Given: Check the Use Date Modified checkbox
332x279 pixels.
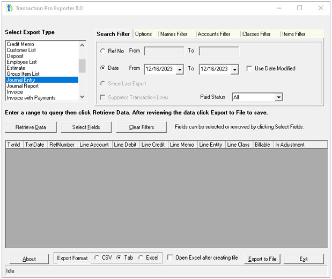Looking at the screenshot, I should click(249, 68).
